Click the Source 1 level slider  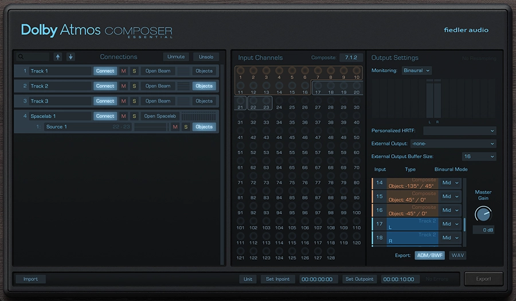[x=151, y=127]
